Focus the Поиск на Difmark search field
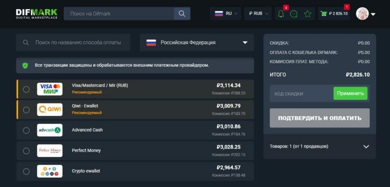Image resolution: width=390 pixels, height=187 pixels. pyautogui.click(x=119, y=13)
